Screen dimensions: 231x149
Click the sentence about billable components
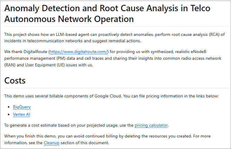coord(111,96)
